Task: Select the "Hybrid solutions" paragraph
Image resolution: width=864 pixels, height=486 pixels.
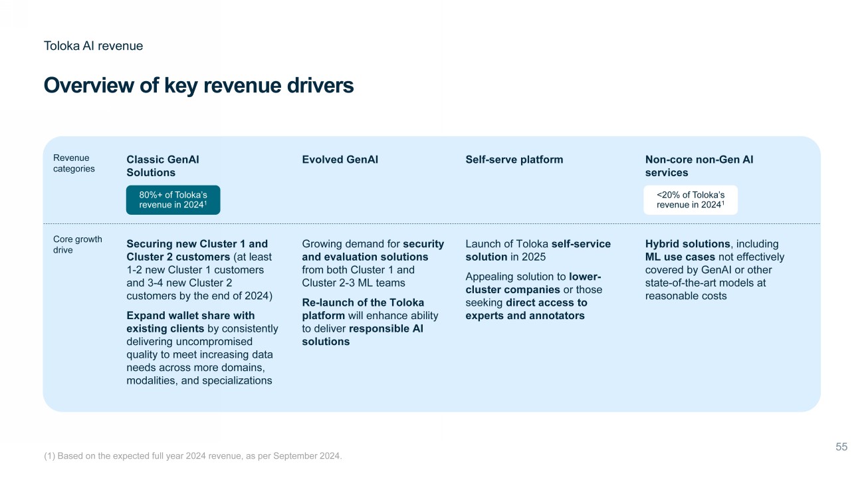Action: pos(714,270)
